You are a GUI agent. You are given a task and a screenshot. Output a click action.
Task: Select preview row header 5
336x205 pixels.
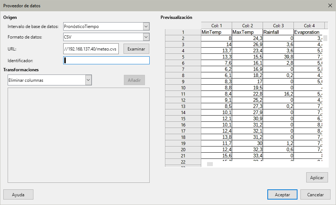(183, 57)
